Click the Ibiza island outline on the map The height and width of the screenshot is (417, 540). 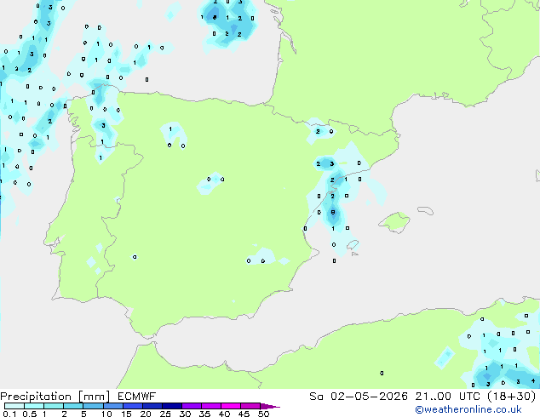353,245
